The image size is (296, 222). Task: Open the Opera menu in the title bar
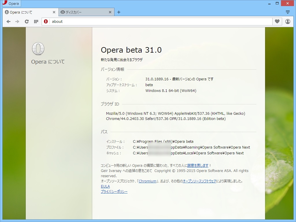click(12, 3)
